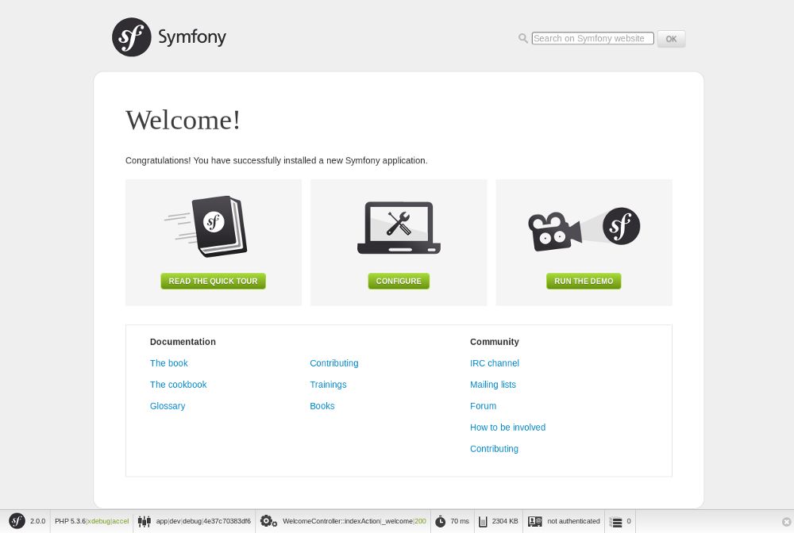Open the Trainings link
Viewport: 794px width, 533px height.
click(x=328, y=385)
